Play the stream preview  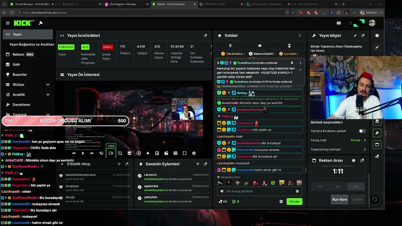[83, 153]
